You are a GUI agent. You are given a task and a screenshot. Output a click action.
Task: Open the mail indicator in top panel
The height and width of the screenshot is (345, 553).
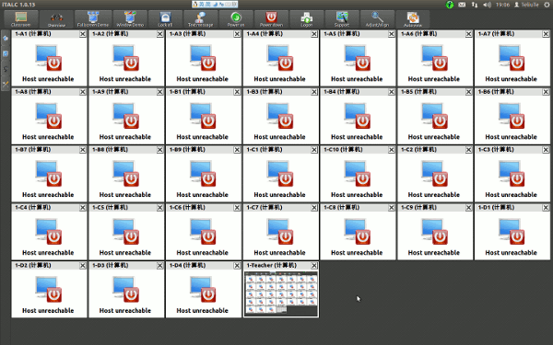[462, 5]
